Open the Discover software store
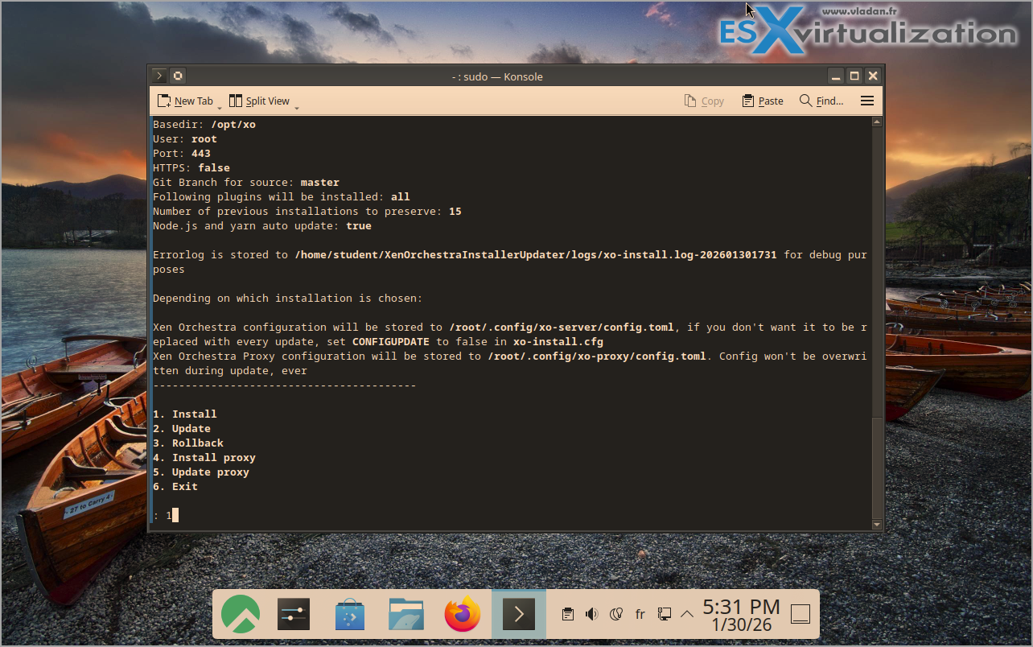 point(350,615)
